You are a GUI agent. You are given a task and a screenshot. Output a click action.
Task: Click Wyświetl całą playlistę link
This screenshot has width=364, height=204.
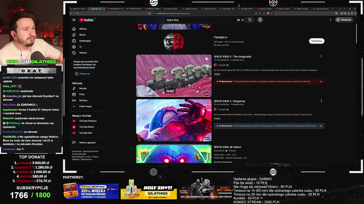pyautogui.click(x=223, y=162)
